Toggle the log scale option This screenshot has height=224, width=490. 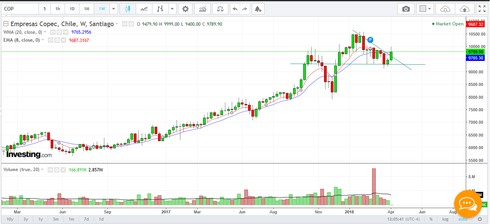[445, 219]
